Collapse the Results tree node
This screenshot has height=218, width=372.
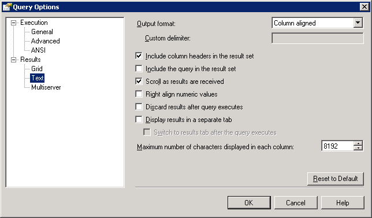coord(13,60)
